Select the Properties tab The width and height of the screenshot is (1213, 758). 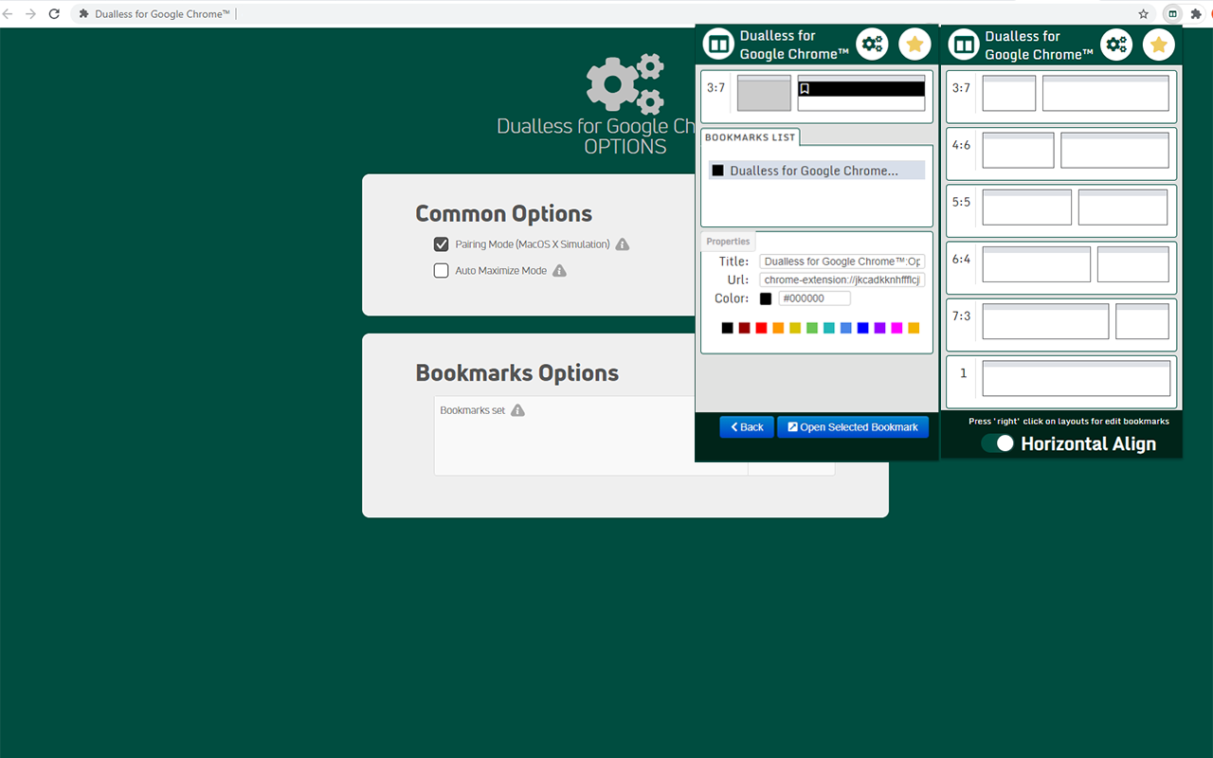(x=728, y=242)
